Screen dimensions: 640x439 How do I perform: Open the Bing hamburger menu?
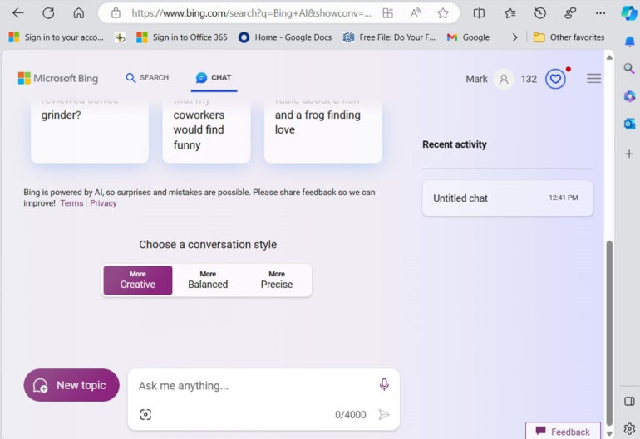[593, 79]
